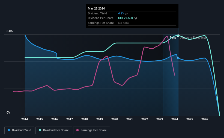Toggle the Dividend Per Share legend button
The height and width of the screenshot is (138, 224).
pyautogui.click(x=54, y=130)
